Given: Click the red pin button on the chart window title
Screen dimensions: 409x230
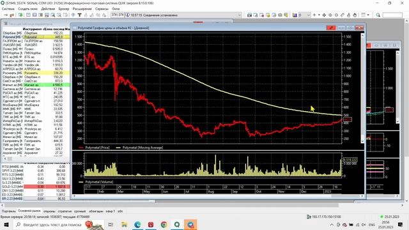Looking at the screenshot, I should point(331,27).
